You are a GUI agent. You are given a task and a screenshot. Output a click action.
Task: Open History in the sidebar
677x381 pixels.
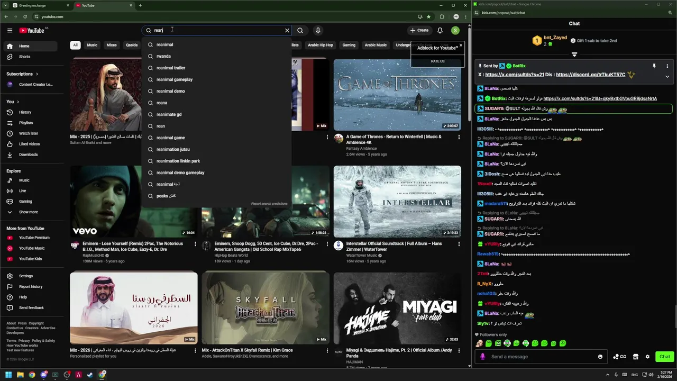tap(25, 112)
